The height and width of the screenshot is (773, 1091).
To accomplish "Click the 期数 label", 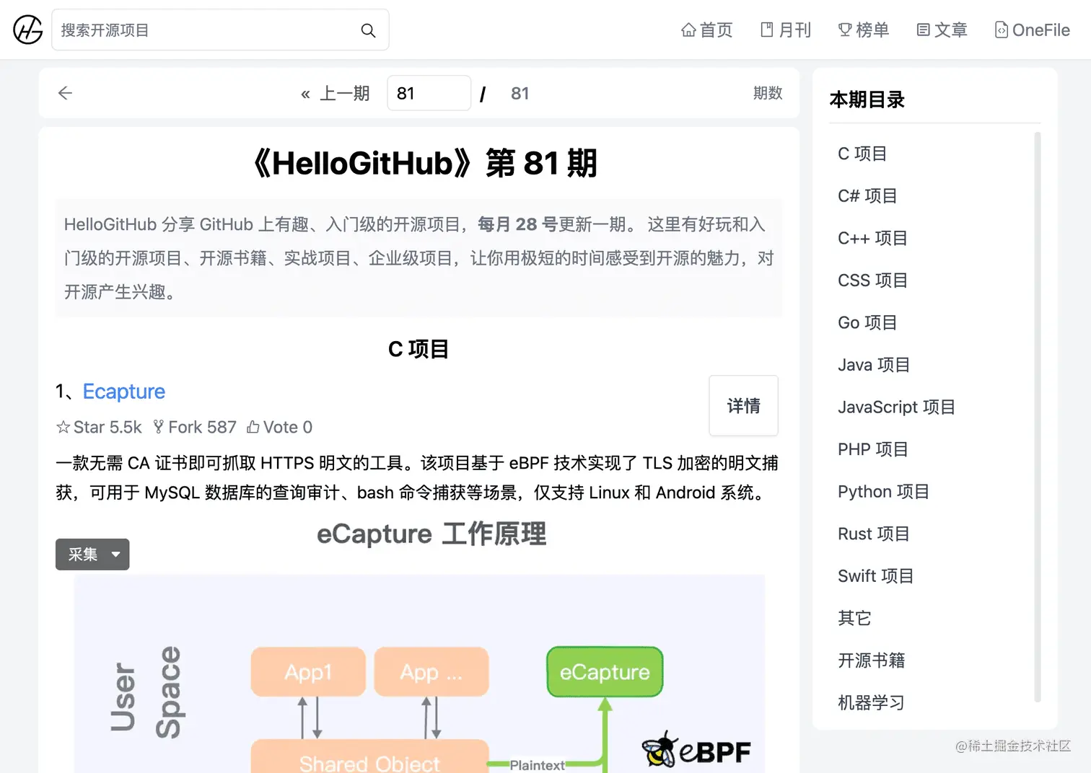I will 768,93.
